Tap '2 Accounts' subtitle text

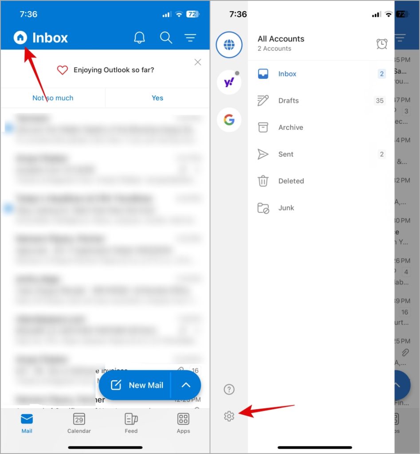(274, 49)
